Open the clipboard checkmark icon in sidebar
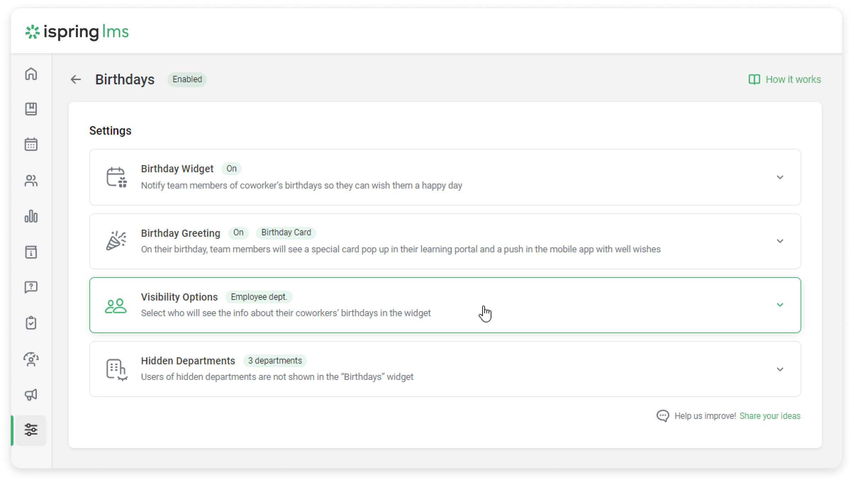The width and height of the screenshot is (853, 482). (31, 323)
